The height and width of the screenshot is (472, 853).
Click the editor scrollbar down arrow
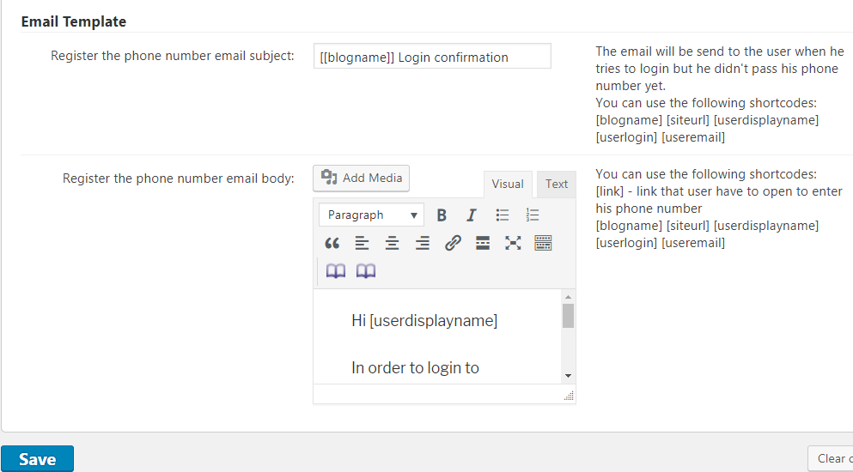[x=568, y=376]
